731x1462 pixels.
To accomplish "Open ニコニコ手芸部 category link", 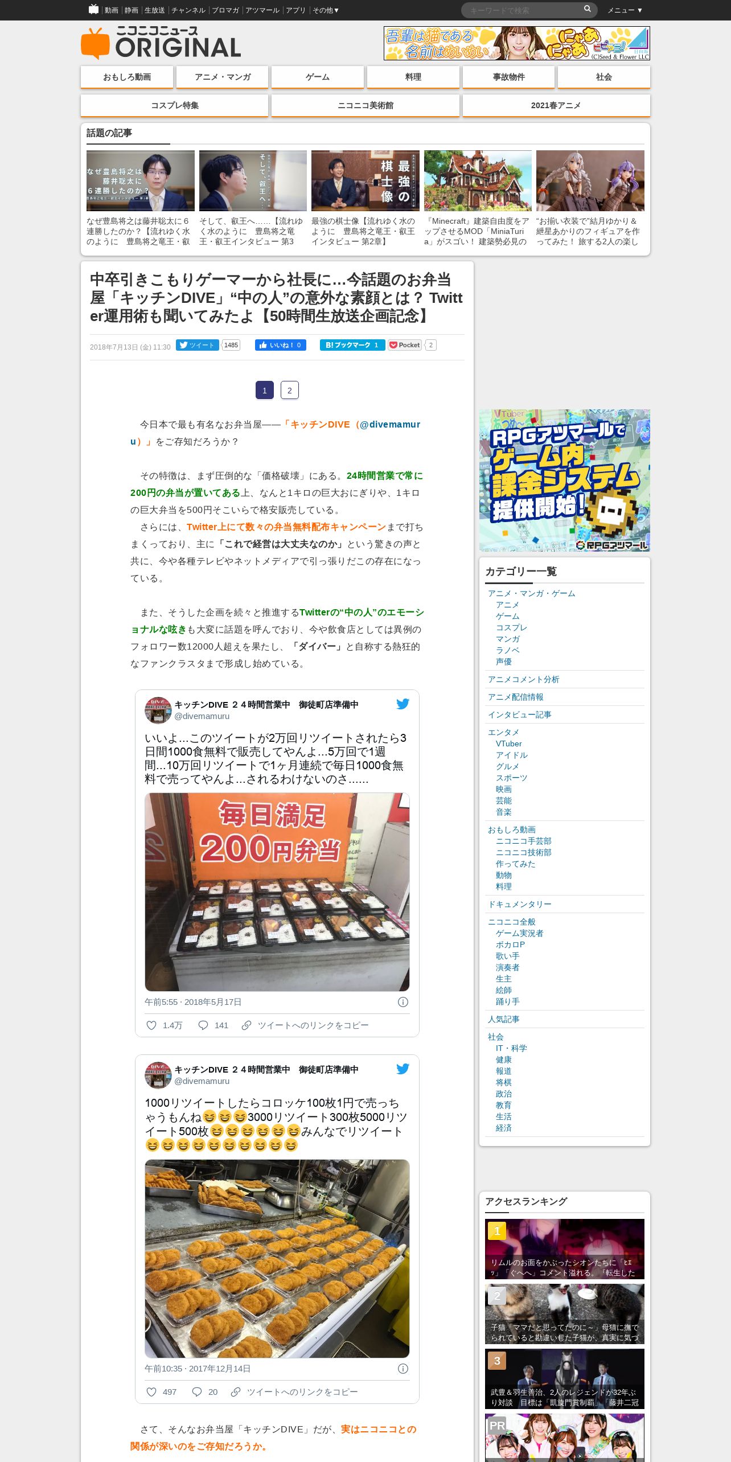I will point(523,841).
